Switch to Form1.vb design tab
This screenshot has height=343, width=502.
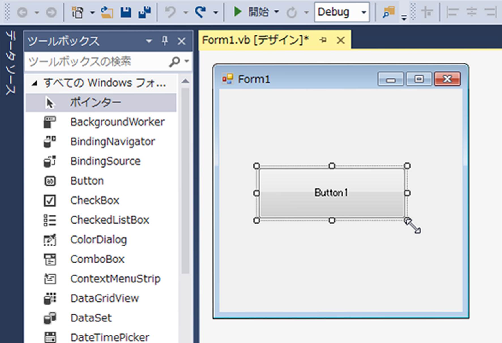click(x=255, y=40)
